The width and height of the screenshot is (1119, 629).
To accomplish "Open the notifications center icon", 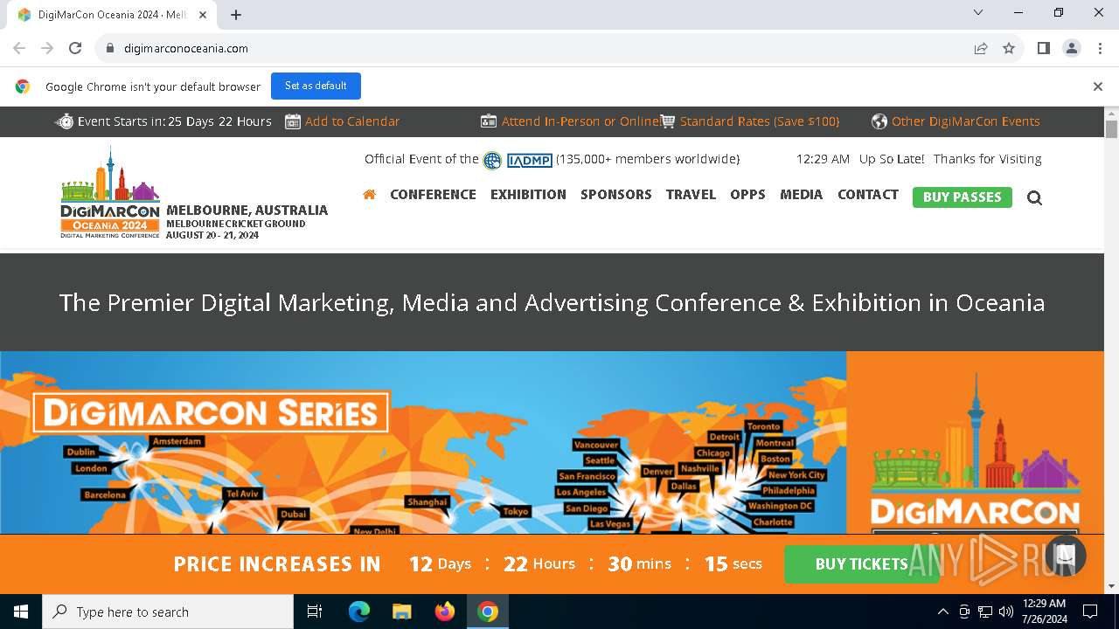I will 1090,612.
